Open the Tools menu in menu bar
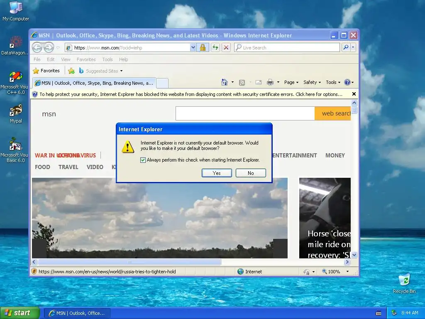This screenshot has height=319, width=425. 107,59
